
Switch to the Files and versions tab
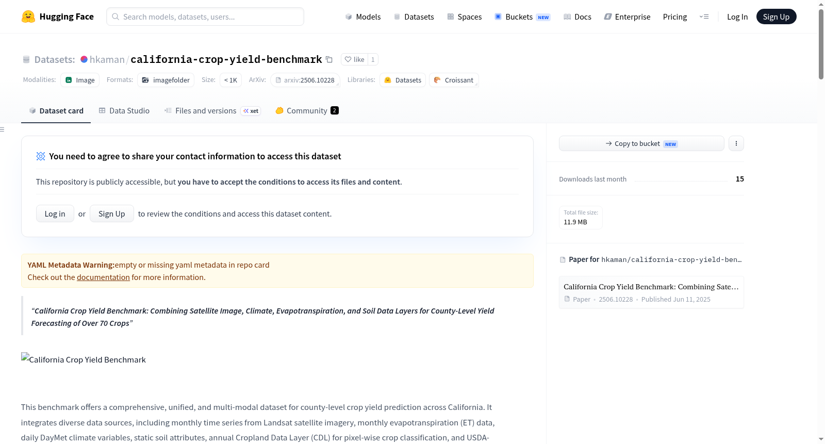coord(212,110)
